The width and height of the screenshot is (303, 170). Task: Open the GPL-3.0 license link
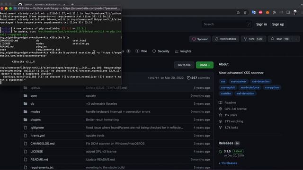(x=232, y=109)
